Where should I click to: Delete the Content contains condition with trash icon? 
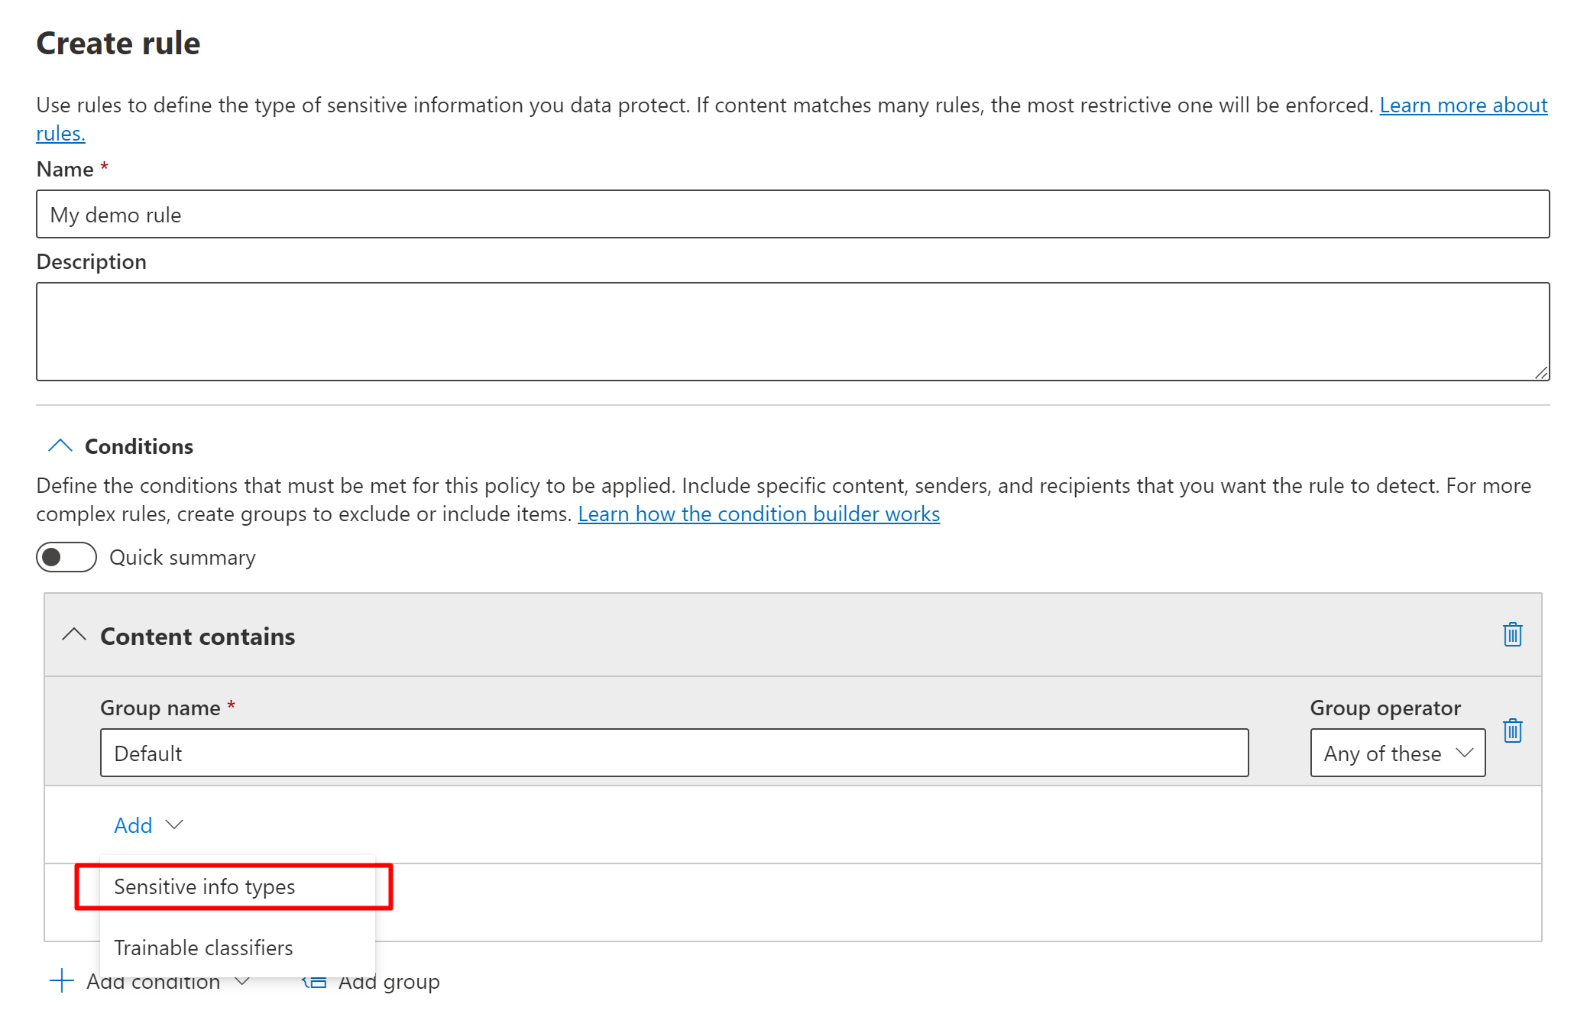(x=1512, y=634)
